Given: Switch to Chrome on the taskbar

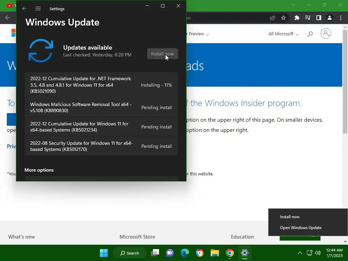Looking at the screenshot, I should tap(229, 253).
